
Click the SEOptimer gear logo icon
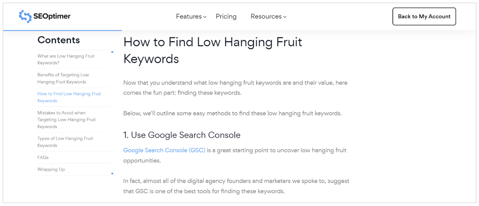pos(25,16)
